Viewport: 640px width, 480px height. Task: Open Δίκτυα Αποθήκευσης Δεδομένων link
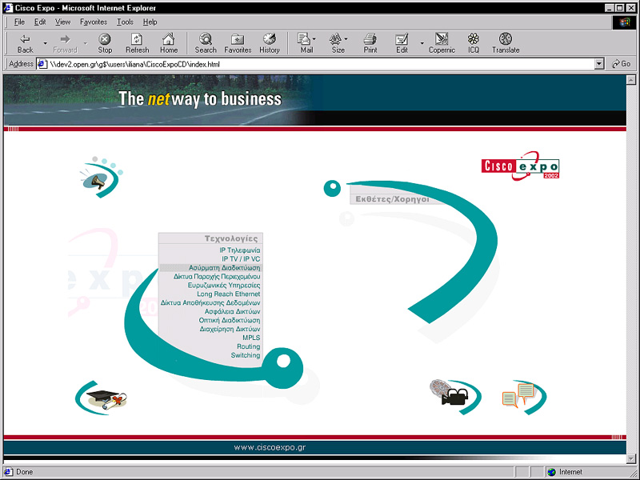click(210, 303)
